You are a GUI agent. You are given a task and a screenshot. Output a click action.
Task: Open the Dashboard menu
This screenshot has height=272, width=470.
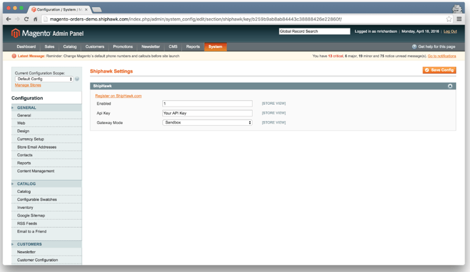click(26, 47)
